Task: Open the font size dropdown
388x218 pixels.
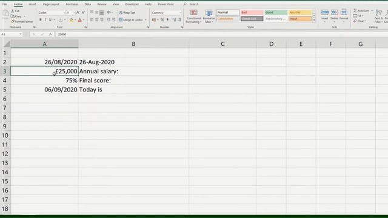Action: coord(74,13)
